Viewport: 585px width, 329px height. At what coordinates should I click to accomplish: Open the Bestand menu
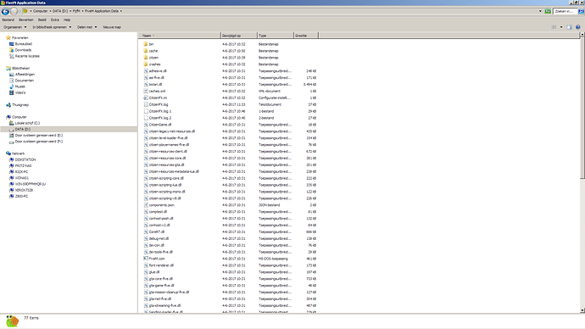pos(8,20)
